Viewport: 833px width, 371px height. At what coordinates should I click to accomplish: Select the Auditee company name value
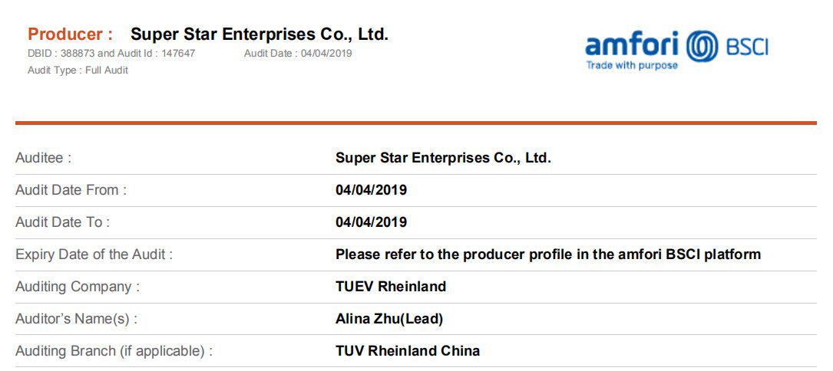point(443,158)
